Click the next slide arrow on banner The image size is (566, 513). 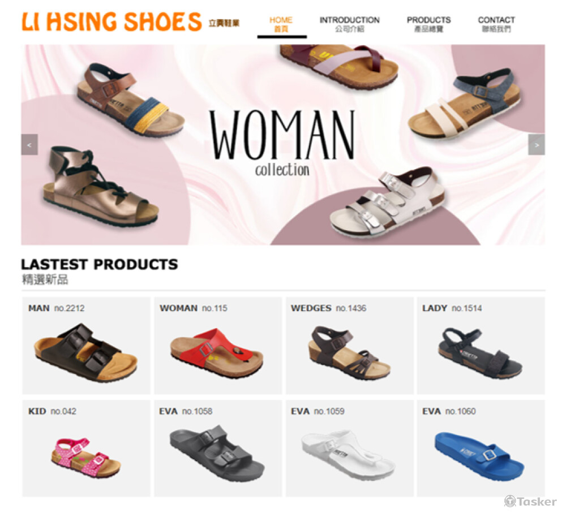point(537,145)
